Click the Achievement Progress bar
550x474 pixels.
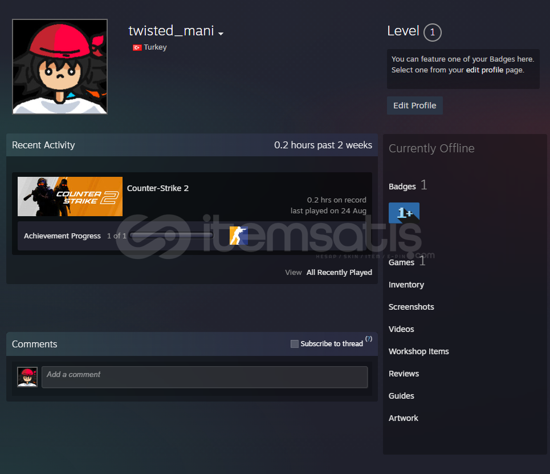click(x=171, y=236)
